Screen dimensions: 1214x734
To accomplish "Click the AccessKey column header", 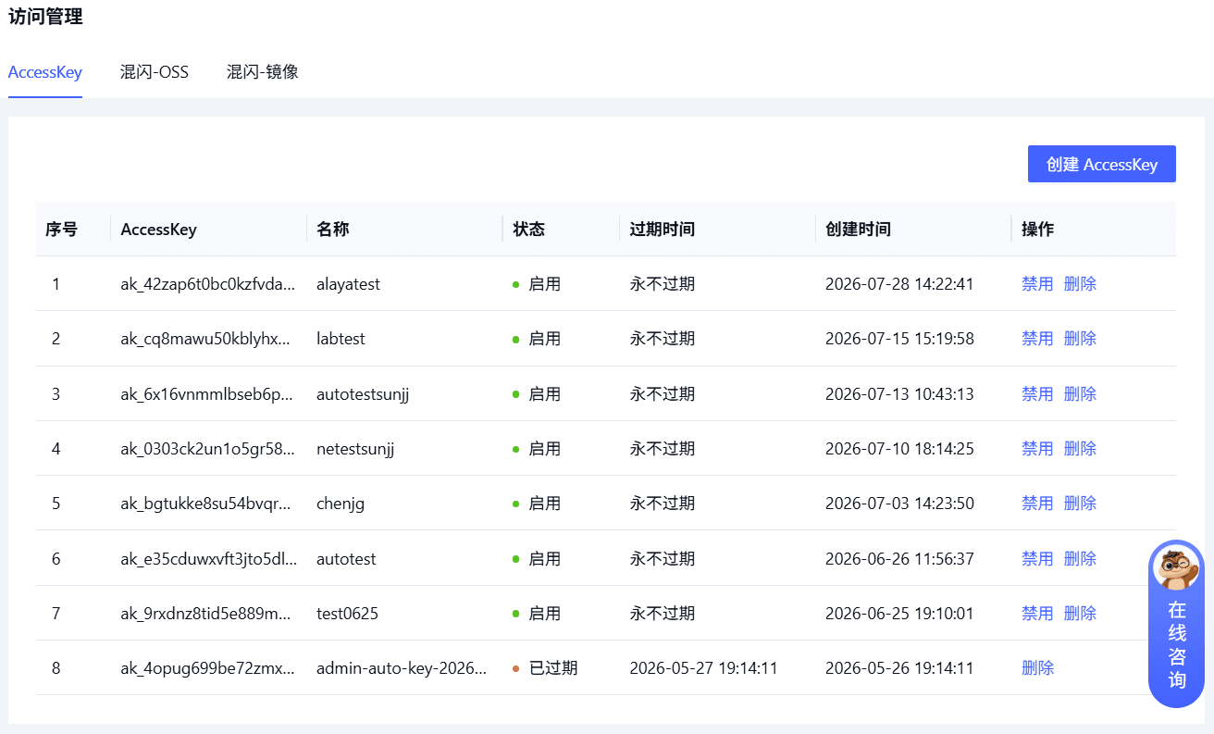I will pyautogui.click(x=158, y=230).
